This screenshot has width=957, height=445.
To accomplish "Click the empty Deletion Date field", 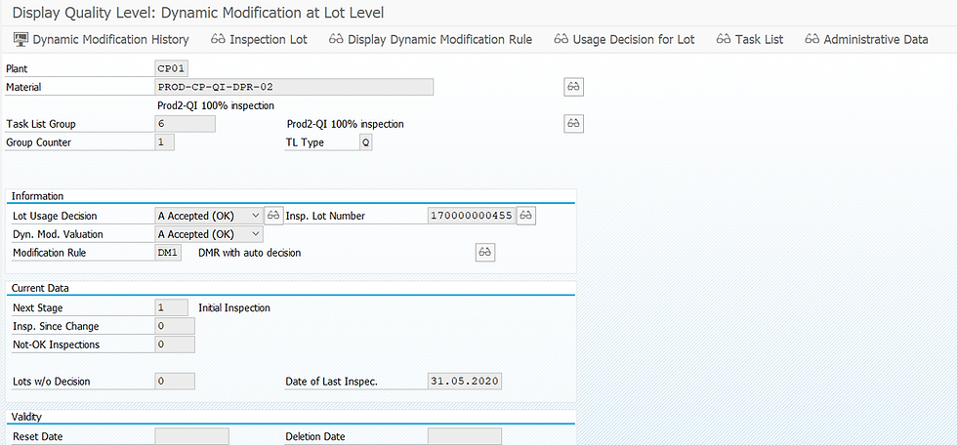I will (x=465, y=436).
